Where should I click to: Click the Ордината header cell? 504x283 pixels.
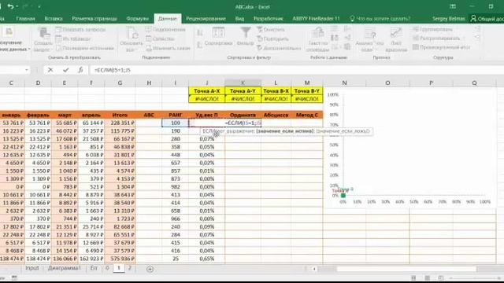[x=243, y=115]
